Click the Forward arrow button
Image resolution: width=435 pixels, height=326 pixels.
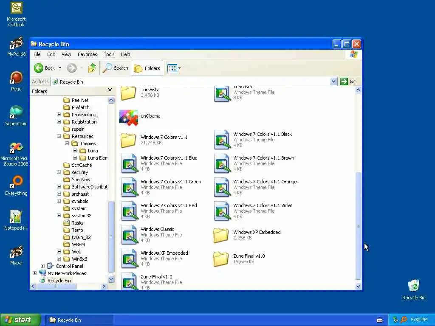coord(72,68)
